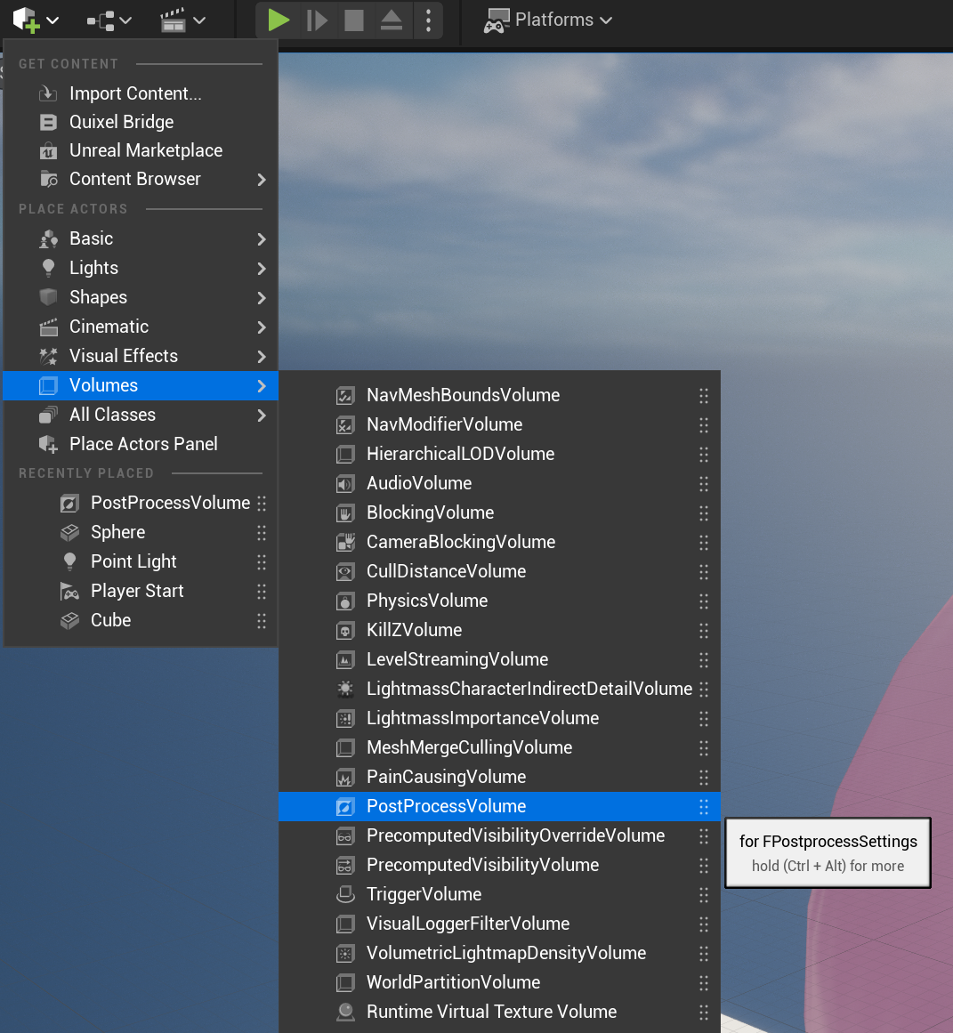Click the green Play button

coord(279,20)
